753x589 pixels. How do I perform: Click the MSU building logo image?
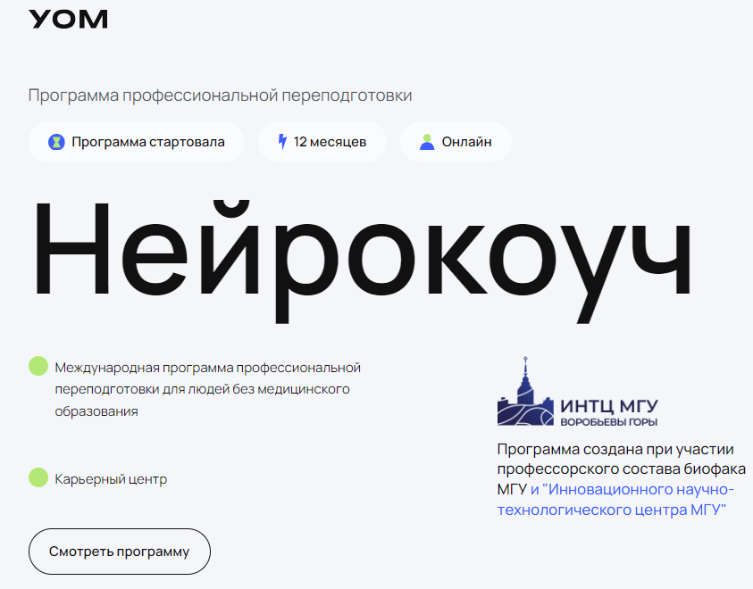coord(525,393)
